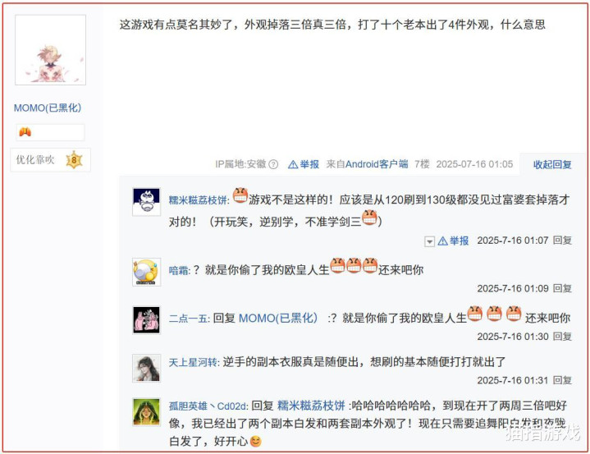The height and width of the screenshot is (454, 590).
Task: Reply to 天上星河转's 01:31 comment
Action: click(x=563, y=381)
